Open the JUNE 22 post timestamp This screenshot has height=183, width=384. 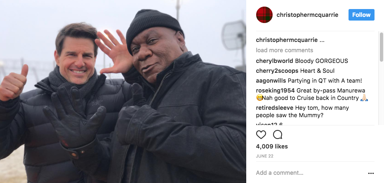[x=264, y=156]
